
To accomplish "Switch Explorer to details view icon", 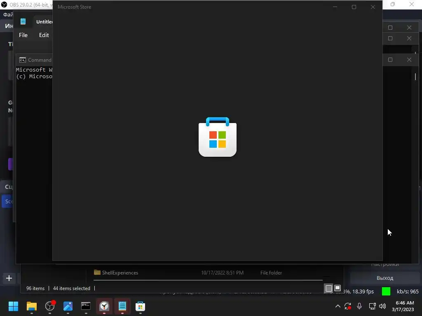I will (328, 288).
